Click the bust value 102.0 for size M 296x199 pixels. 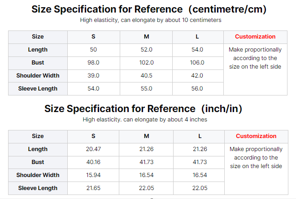pyautogui.click(x=147, y=63)
